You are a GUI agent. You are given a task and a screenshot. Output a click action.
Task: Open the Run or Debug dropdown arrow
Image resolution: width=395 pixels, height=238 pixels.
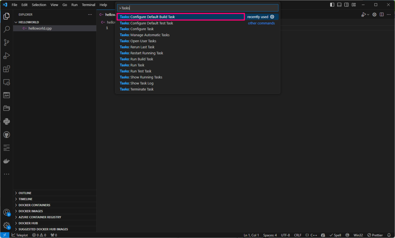[x=368, y=14]
